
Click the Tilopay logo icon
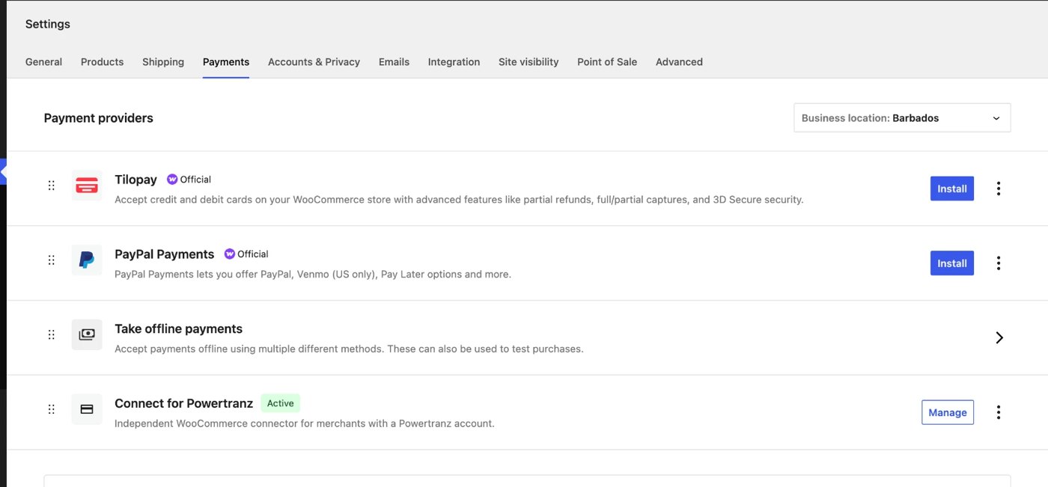tap(87, 186)
